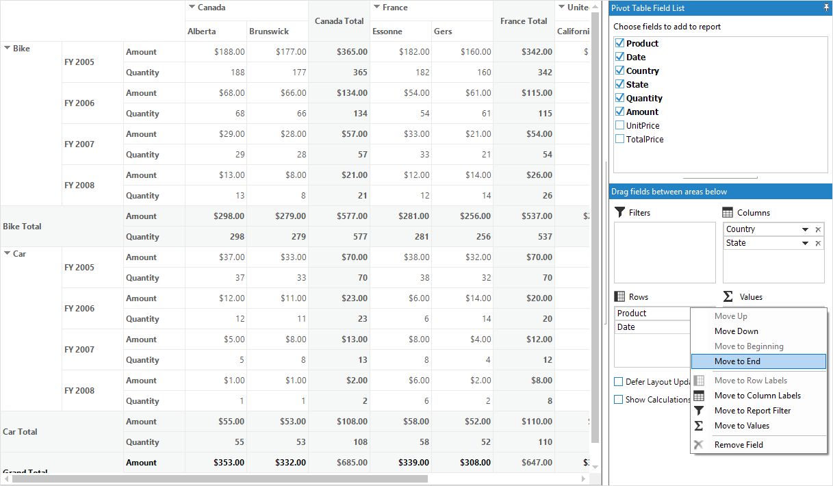Select Move to Report Filter entry

[758, 411]
